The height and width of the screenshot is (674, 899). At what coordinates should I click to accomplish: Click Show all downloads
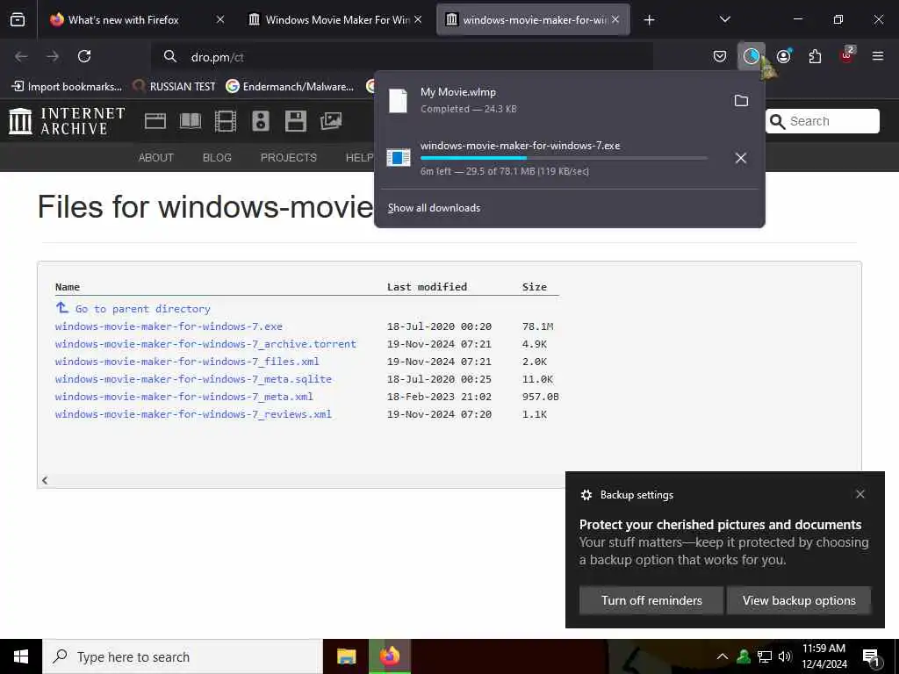point(434,208)
